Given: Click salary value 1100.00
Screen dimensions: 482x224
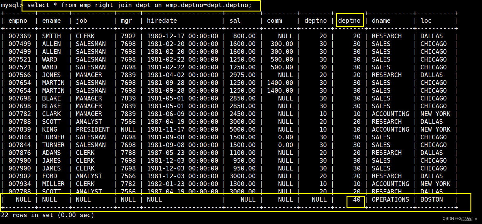Looking at the screenshot, I should [x=243, y=153].
